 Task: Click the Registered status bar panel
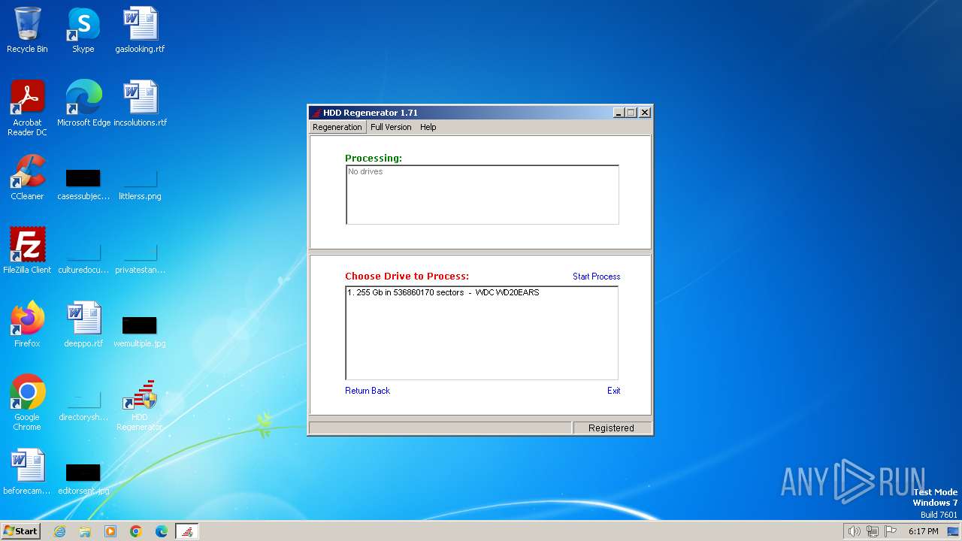[x=611, y=428]
